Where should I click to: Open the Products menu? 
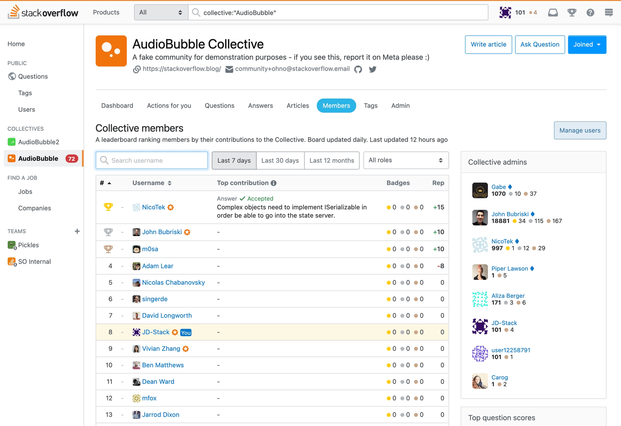[106, 12]
